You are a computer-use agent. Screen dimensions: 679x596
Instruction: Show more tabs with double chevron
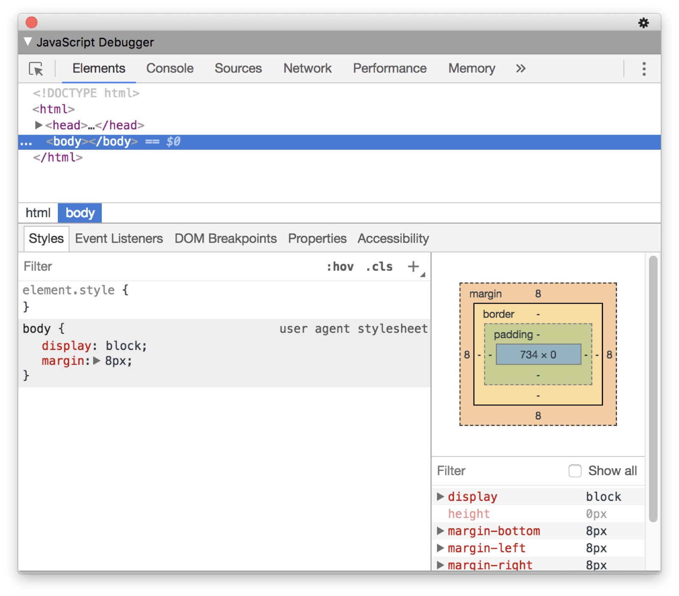click(x=520, y=69)
